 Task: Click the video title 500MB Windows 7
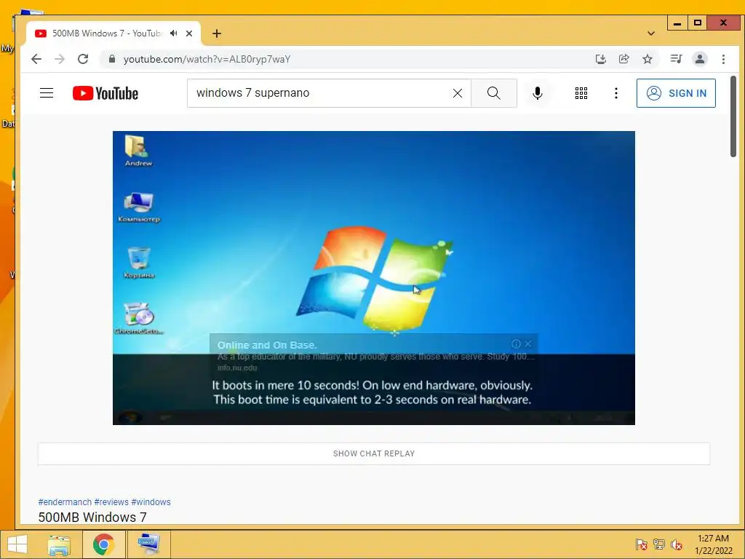click(92, 518)
